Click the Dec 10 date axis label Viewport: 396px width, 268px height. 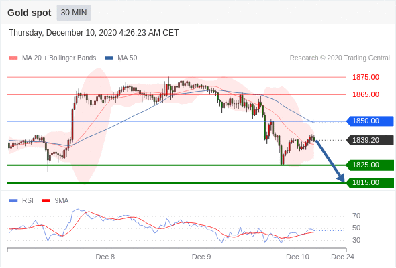pyautogui.click(x=297, y=257)
